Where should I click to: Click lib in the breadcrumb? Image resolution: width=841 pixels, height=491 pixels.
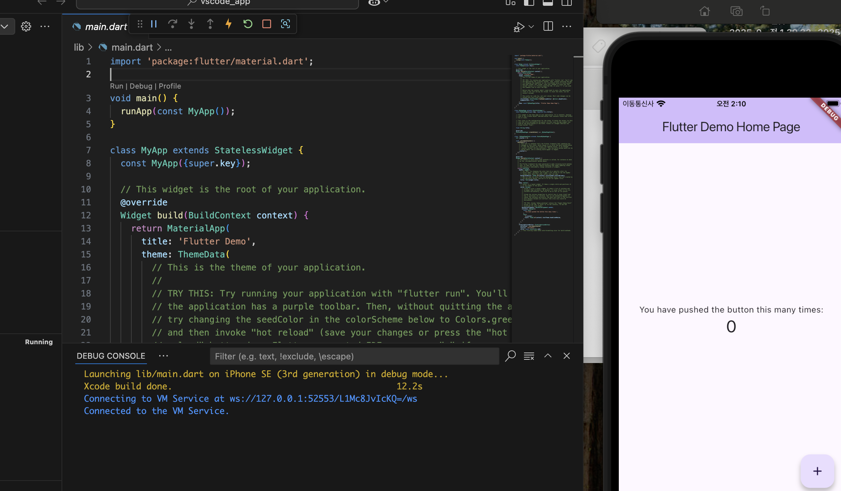pos(79,47)
